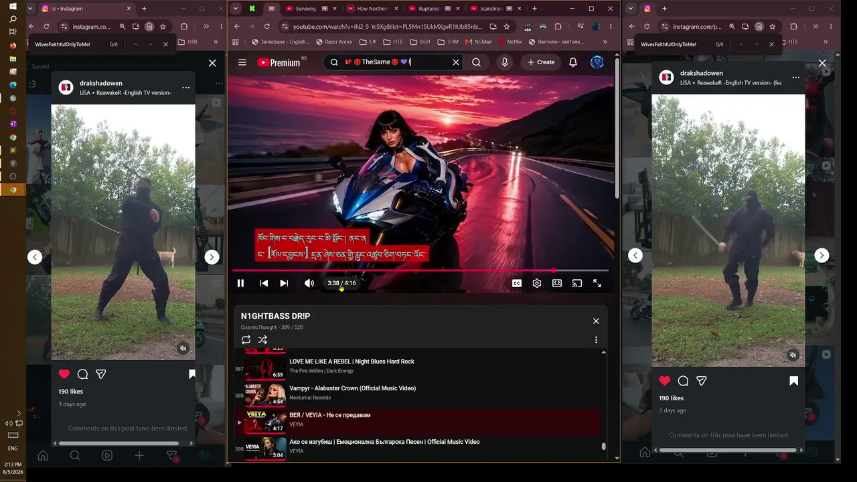Unsave the post in left Instagram window
The width and height of the screenshot is (857, 482).
point(191,374)
